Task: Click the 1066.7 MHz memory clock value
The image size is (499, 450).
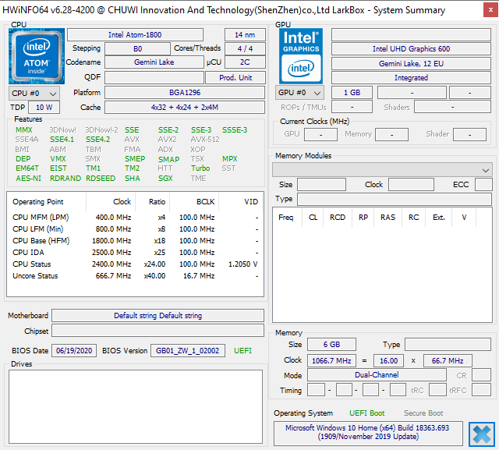Action: point(331,361)
